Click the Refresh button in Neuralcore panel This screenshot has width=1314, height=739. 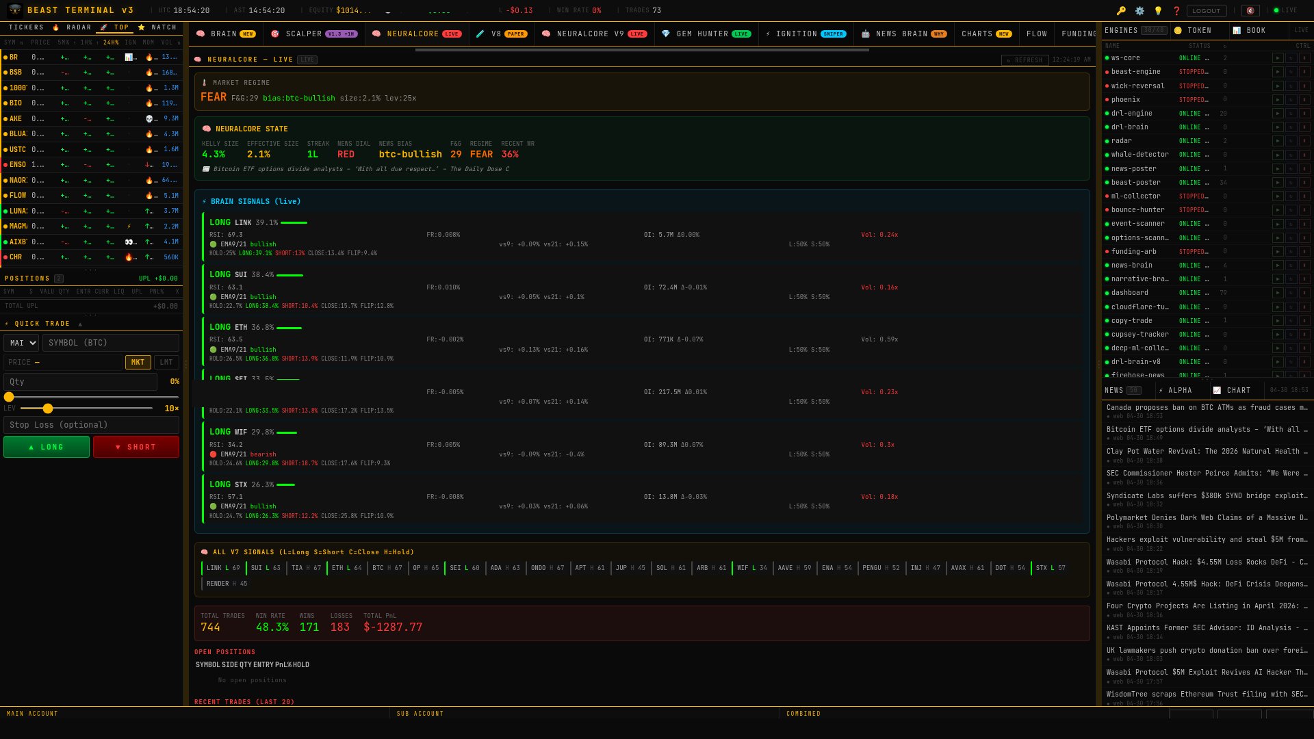(1025, 60)
